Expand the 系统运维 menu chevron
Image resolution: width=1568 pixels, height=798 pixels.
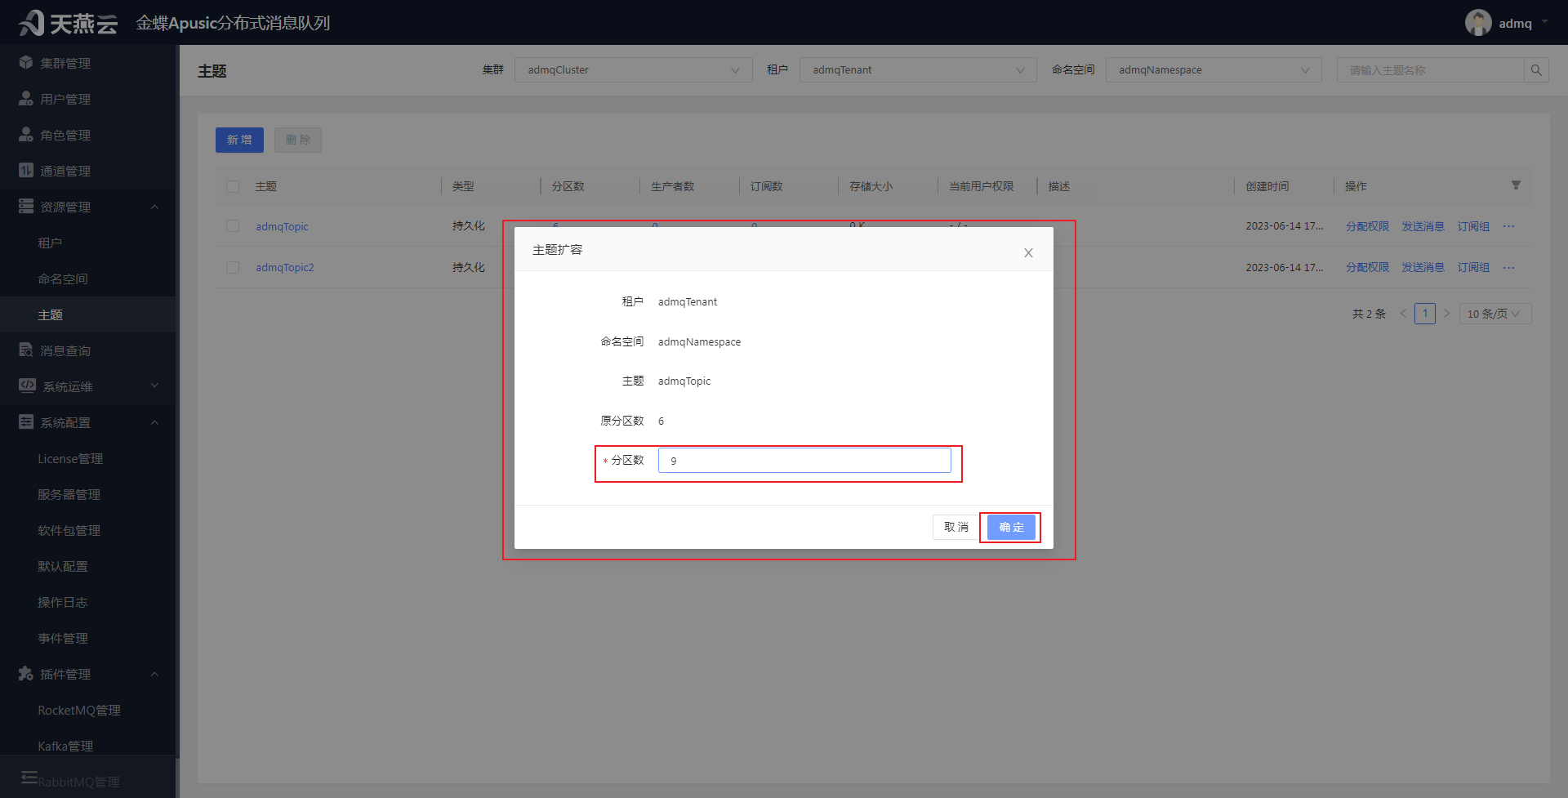coord(154,386)
